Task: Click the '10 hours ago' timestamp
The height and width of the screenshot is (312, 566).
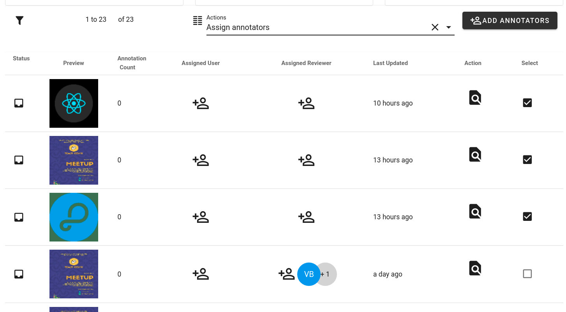Action: [393, 103]
